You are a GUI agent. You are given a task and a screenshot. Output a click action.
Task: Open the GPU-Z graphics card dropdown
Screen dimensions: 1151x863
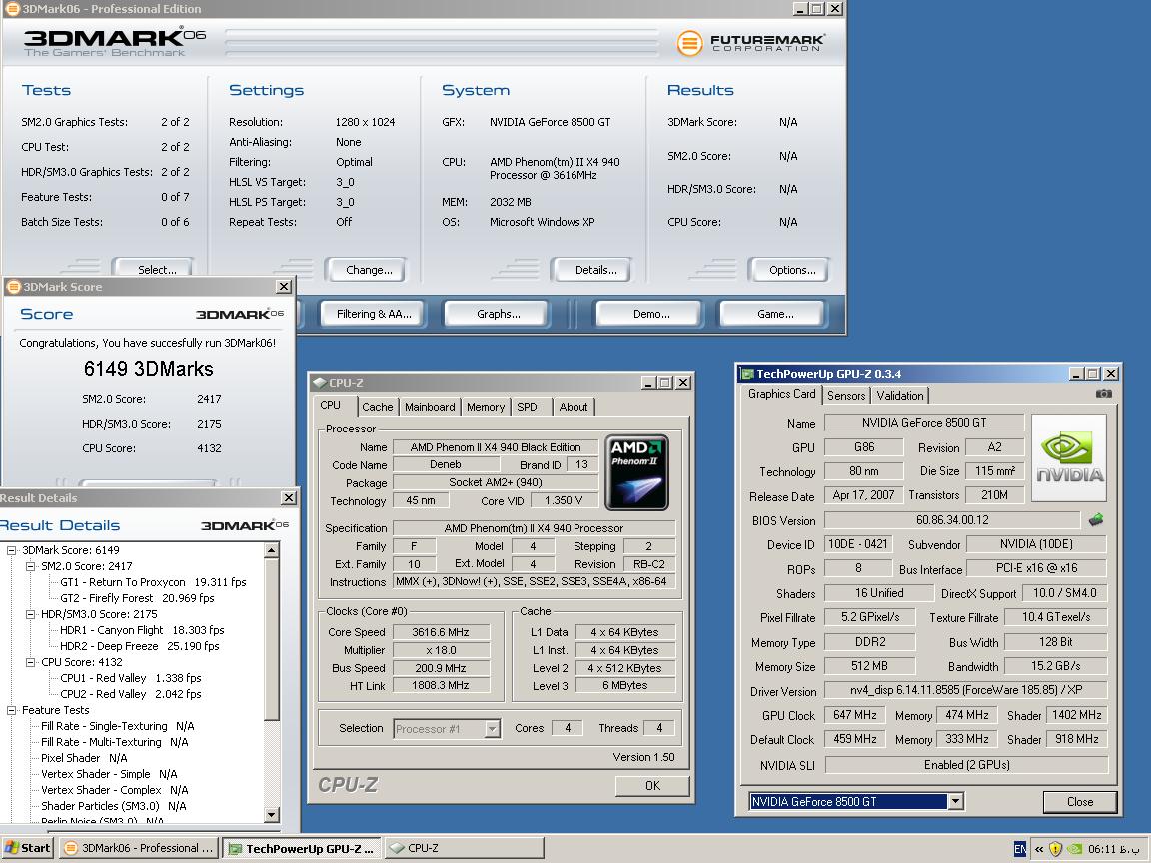[955, 801]
